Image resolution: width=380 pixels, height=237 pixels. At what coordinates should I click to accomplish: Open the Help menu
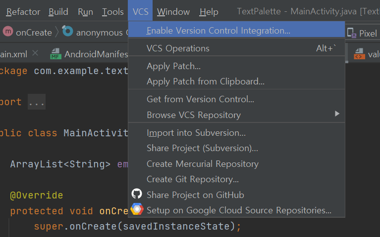pyautogui.click(x=209, y=11)
